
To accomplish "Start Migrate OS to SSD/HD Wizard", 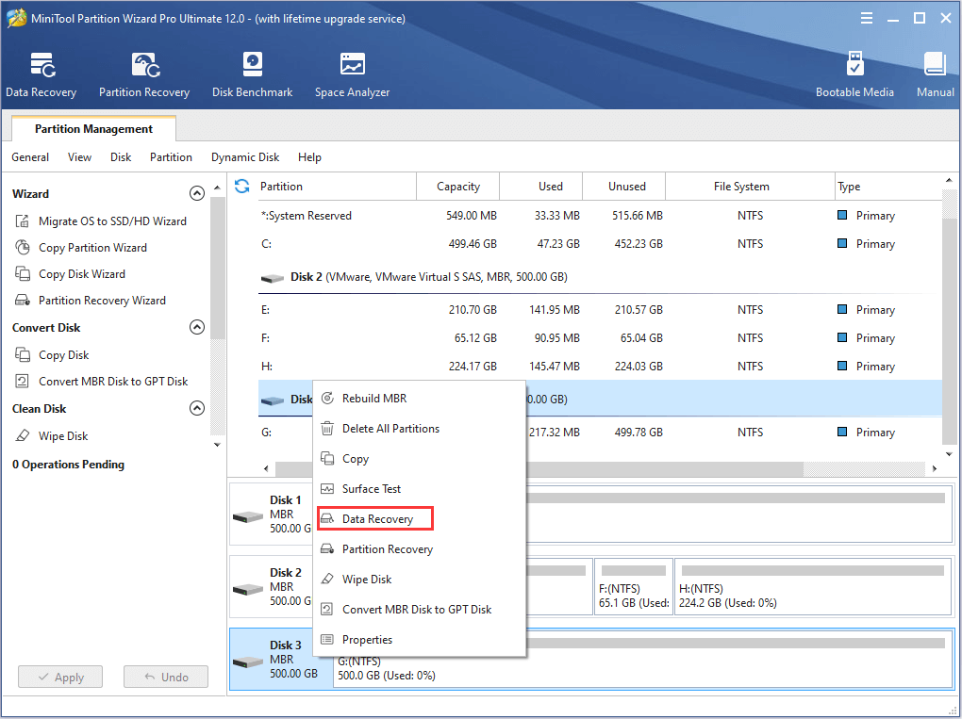I will [101, 221].
